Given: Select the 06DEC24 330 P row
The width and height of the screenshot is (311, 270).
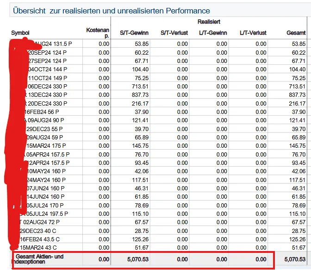Looking at the screenshot, I should 158,86.
